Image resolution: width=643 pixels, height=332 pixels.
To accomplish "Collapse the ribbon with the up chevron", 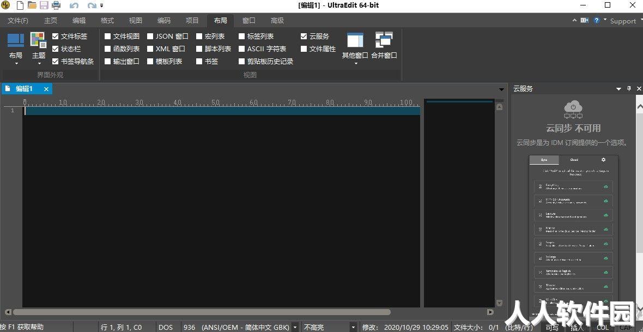I will [x=574, y=20].
